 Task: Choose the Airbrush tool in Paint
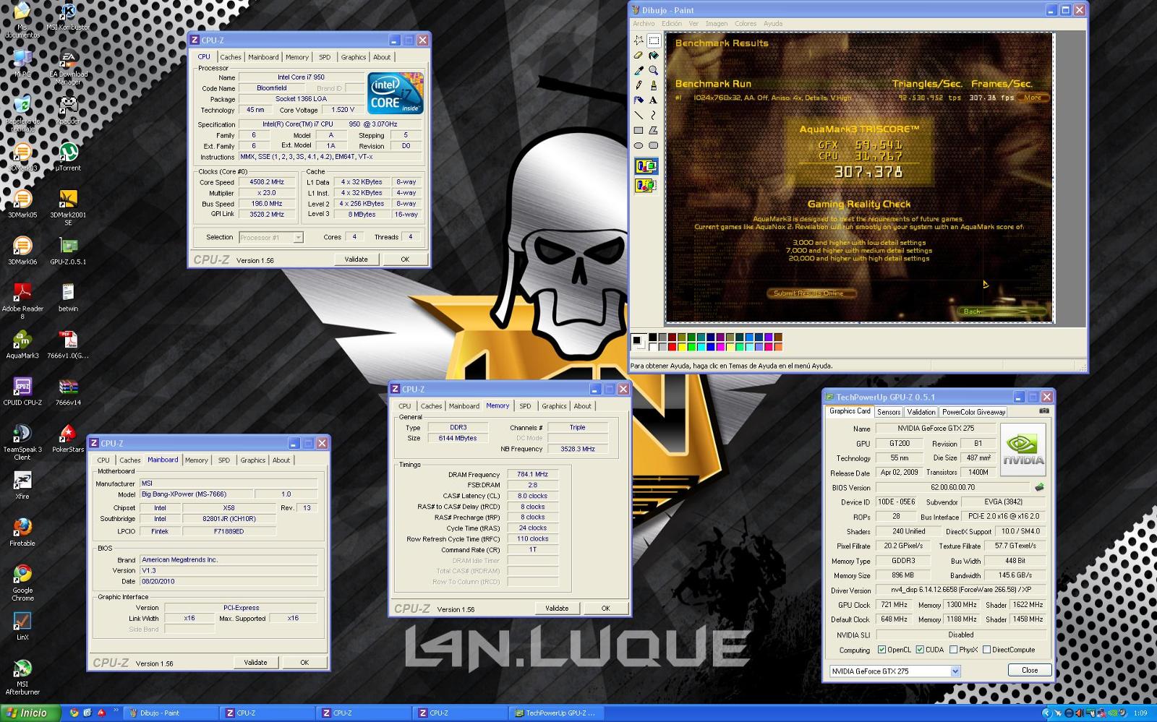[639, 100]
